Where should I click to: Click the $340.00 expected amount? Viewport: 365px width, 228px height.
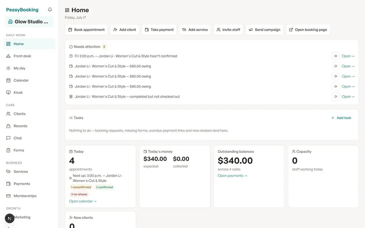(x=155, y=159)
